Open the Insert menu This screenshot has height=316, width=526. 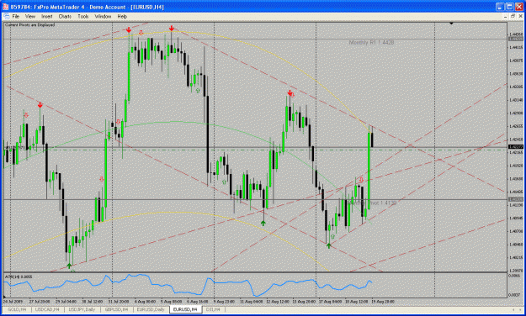tap(47, 17)
